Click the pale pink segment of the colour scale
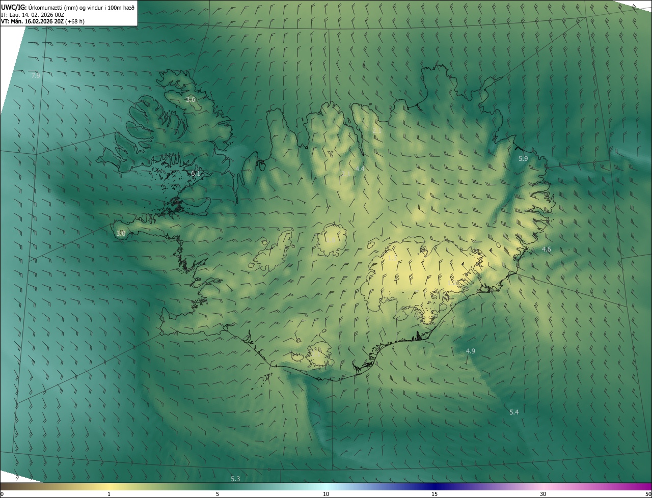 (544, 487)
